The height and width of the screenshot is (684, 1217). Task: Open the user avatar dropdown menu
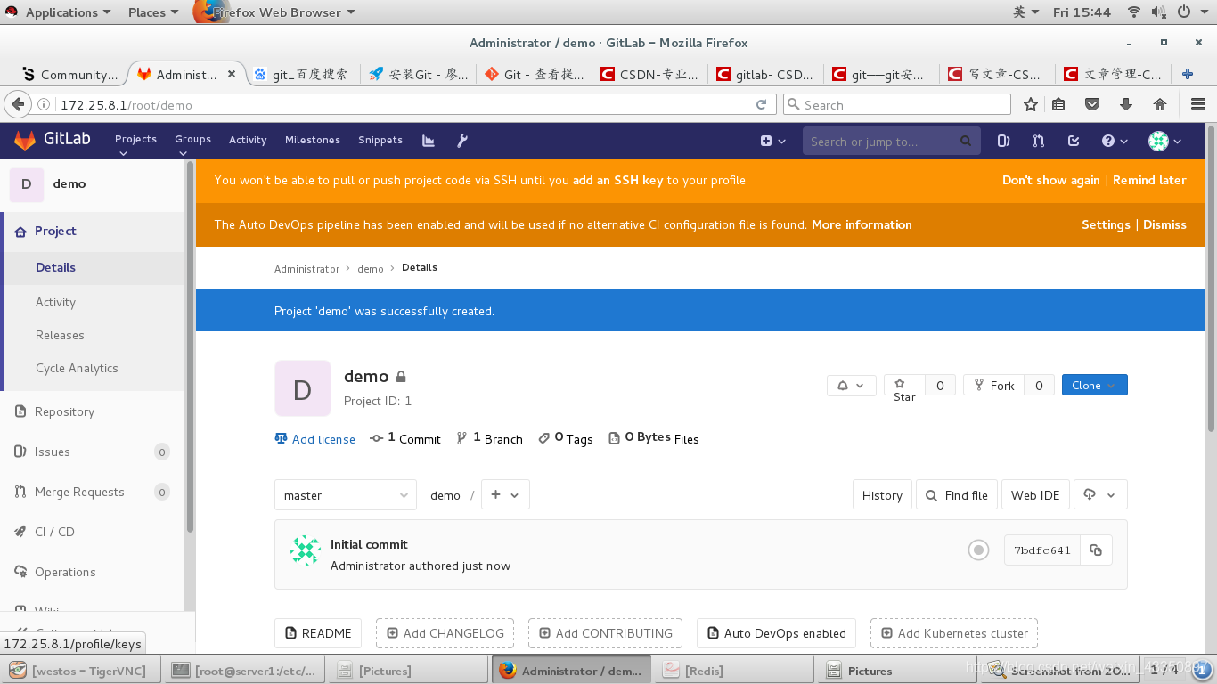click(1164, 141)
